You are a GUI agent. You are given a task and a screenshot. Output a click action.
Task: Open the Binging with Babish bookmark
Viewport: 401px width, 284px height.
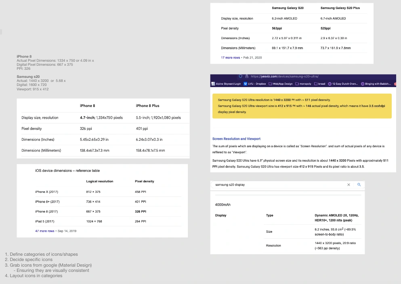[x=376, y=84]
